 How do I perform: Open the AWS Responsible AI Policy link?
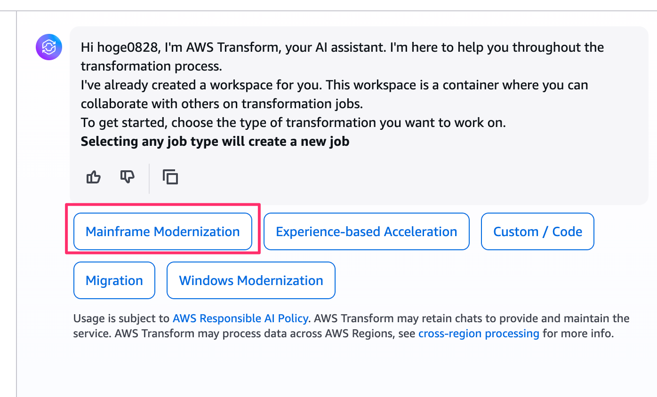[240, 318]
